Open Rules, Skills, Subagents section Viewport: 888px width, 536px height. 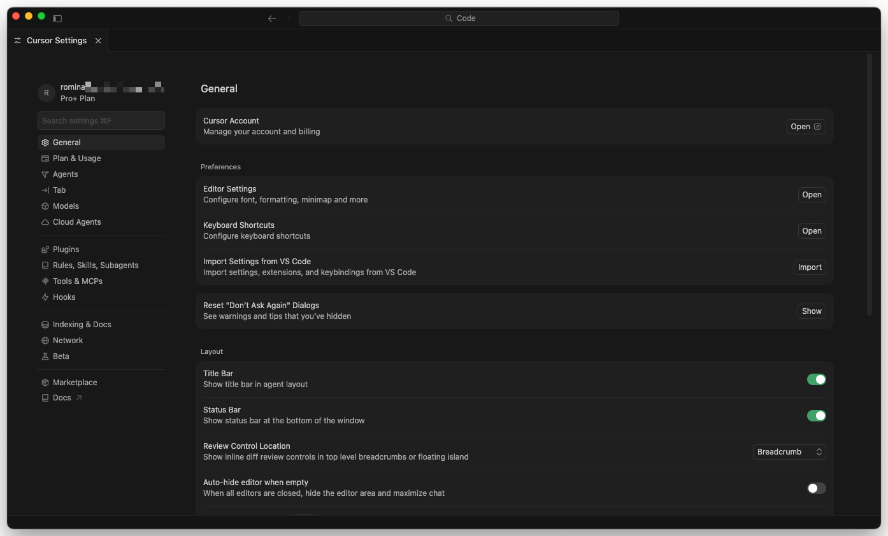tap(101, 265)
